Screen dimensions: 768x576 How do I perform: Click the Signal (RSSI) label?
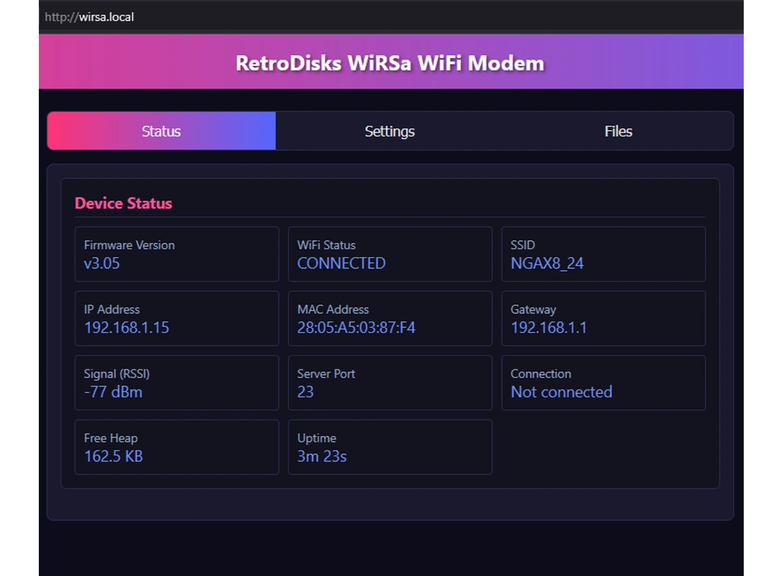tap(117, 374)
